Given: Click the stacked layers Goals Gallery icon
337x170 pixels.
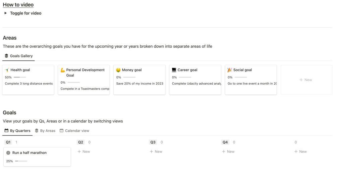Looking at the screenshot, I should click(6, 56).
